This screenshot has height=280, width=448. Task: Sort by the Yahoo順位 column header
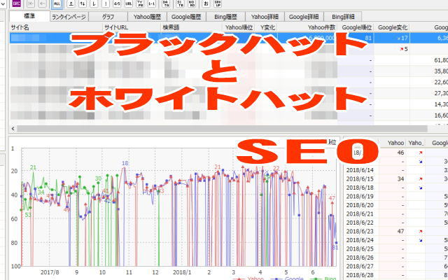239,27
